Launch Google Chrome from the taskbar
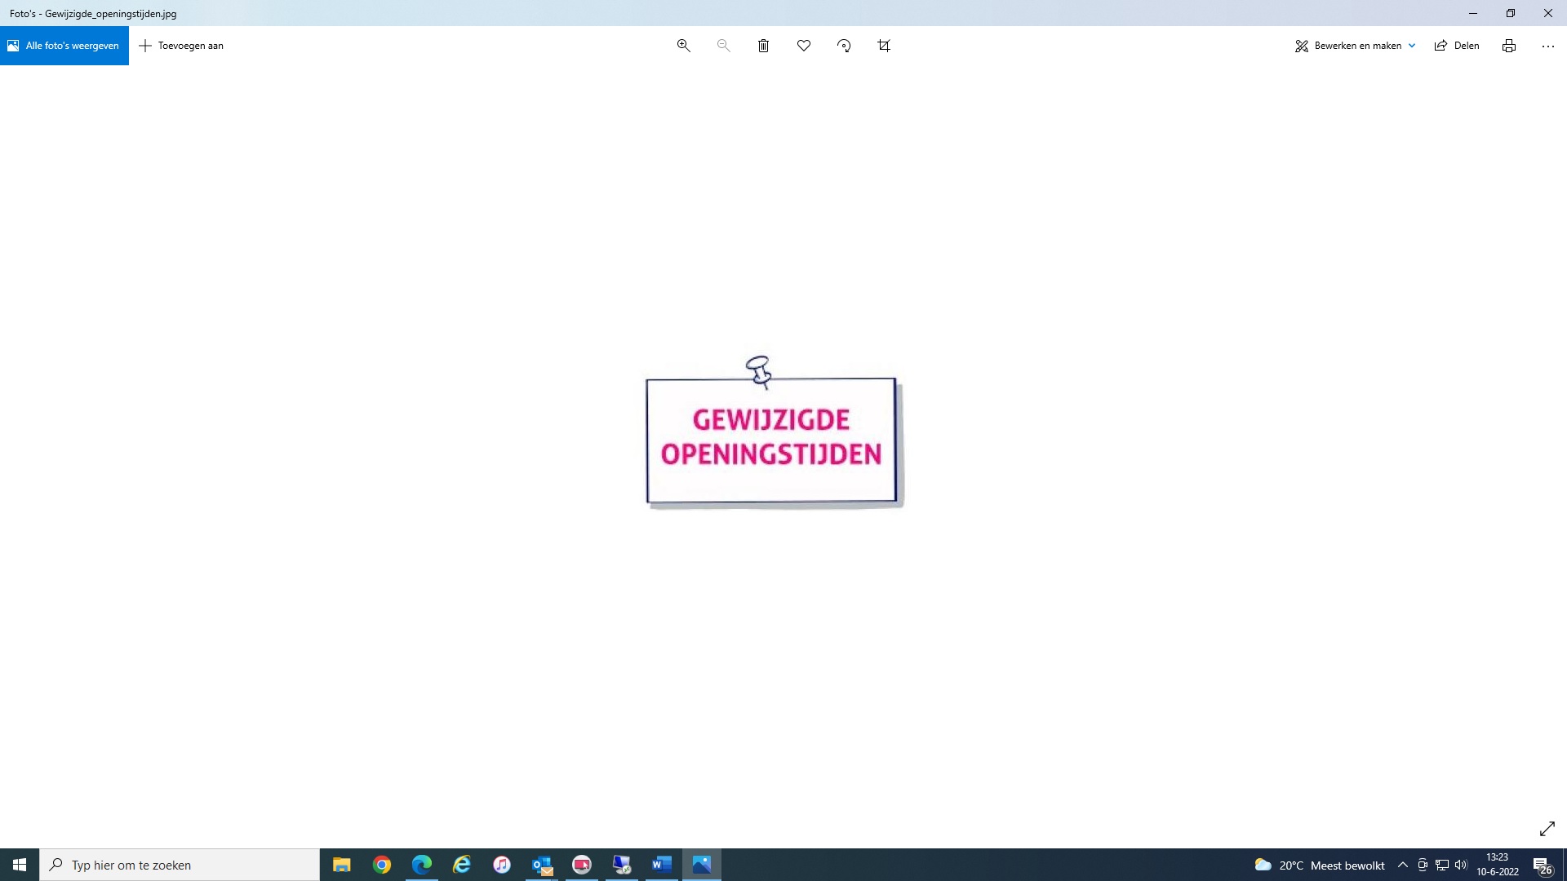This screenshot has width=1567, height=881. click(382, 865)
